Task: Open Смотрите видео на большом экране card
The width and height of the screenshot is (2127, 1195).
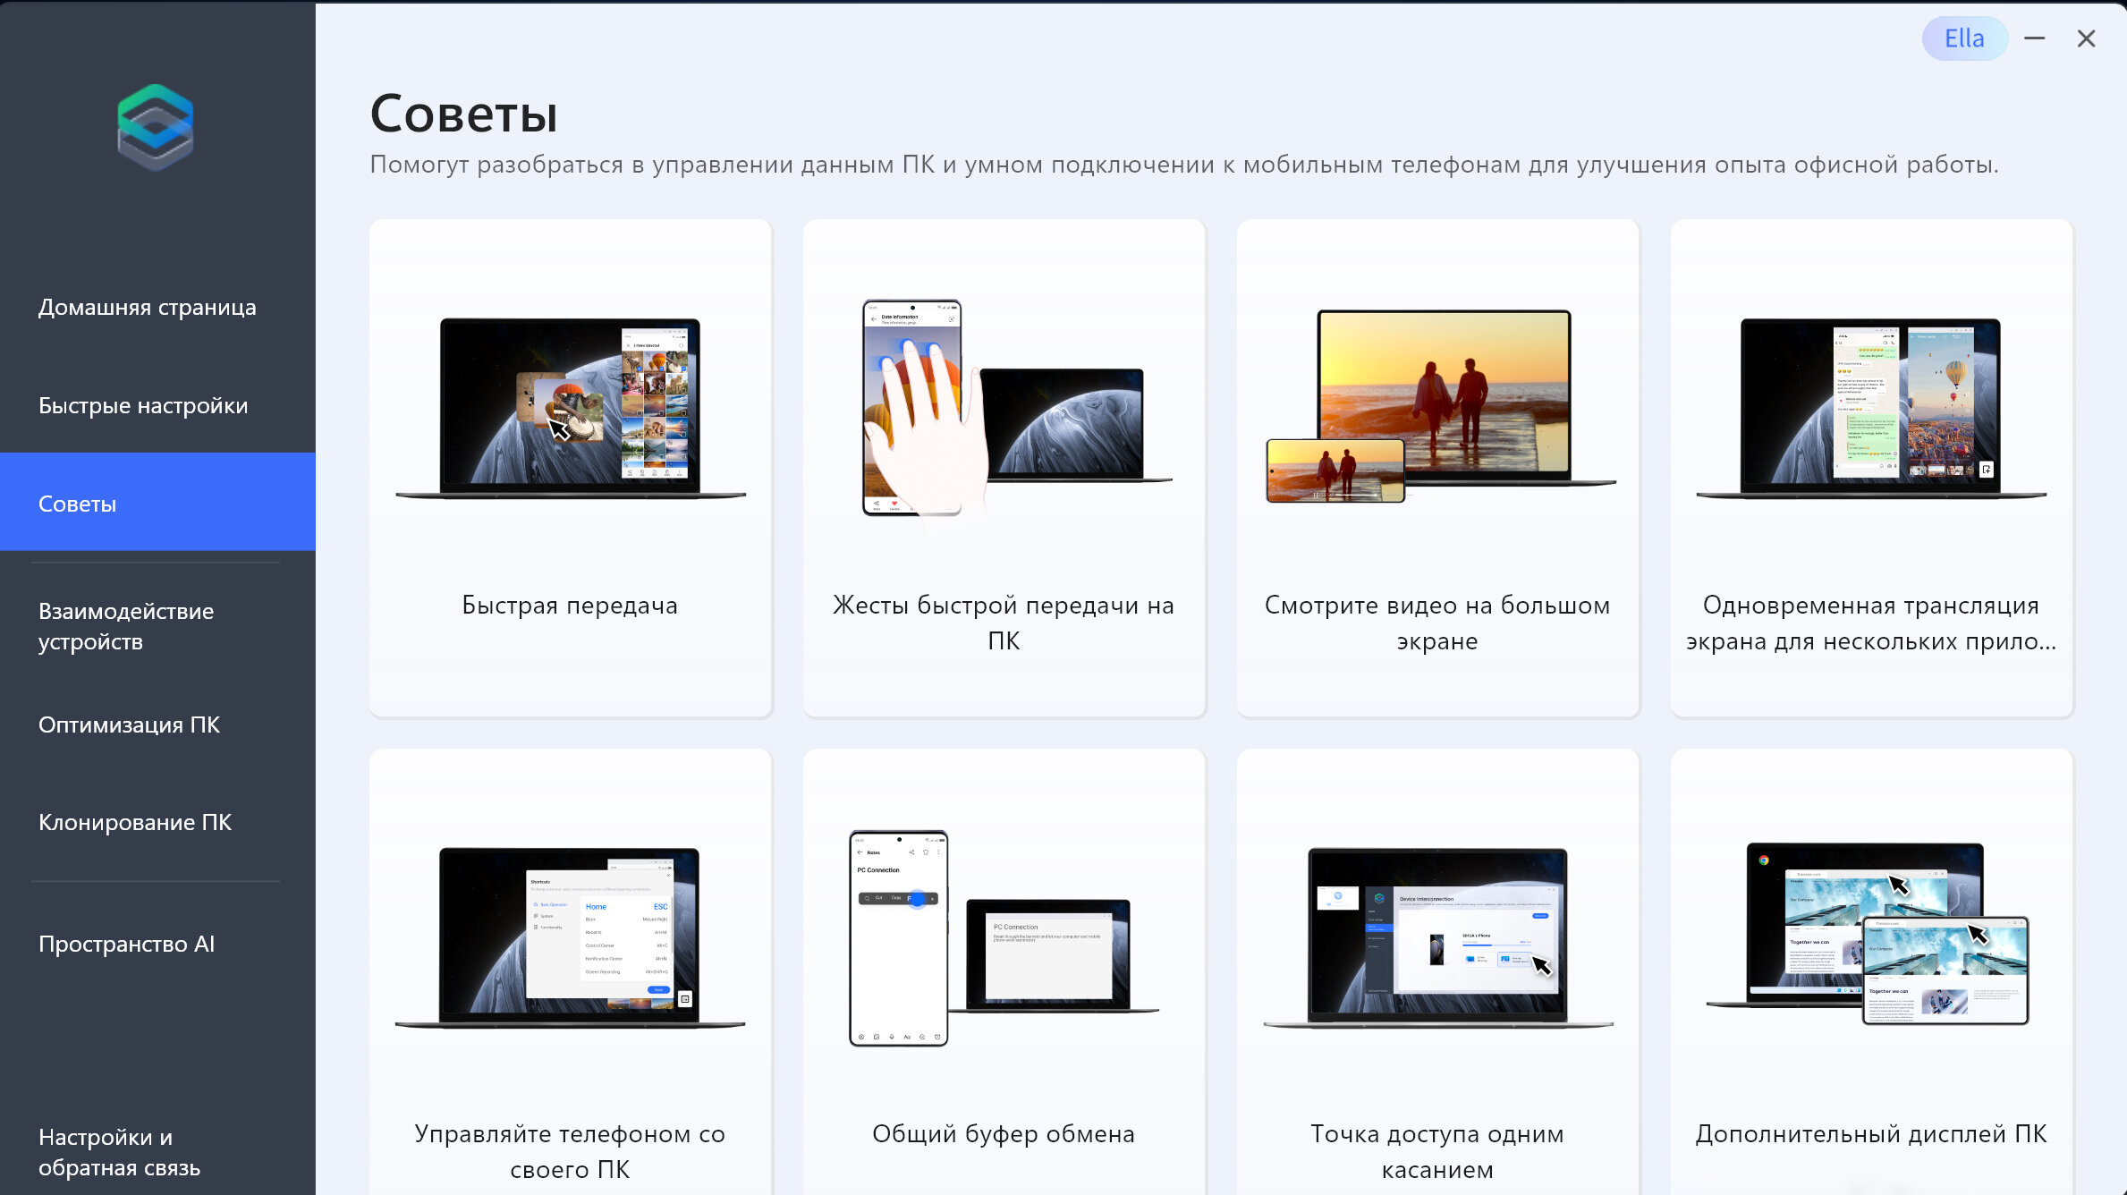Action: [1437, 467]
